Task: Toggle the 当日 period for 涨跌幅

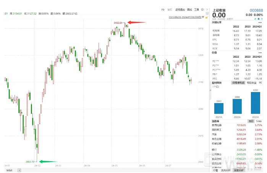Action: [251, 121]
